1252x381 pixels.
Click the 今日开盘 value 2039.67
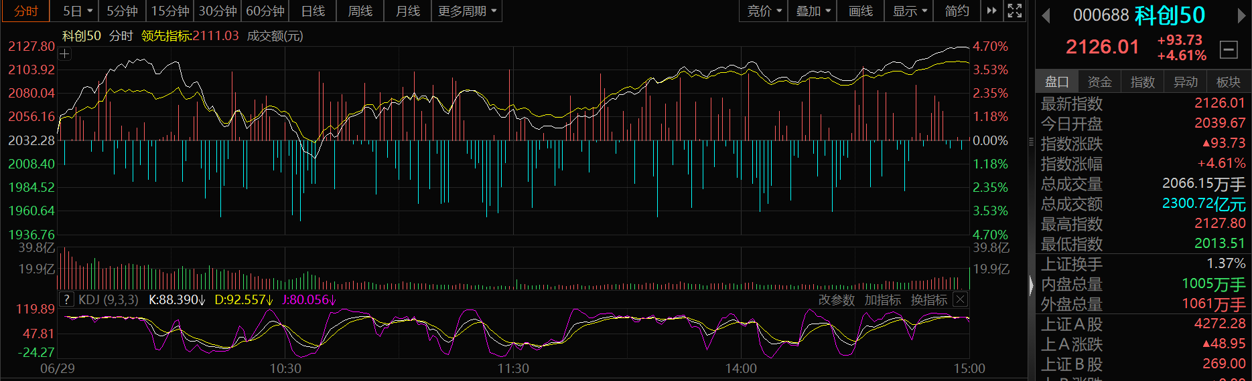[1220, 123]
